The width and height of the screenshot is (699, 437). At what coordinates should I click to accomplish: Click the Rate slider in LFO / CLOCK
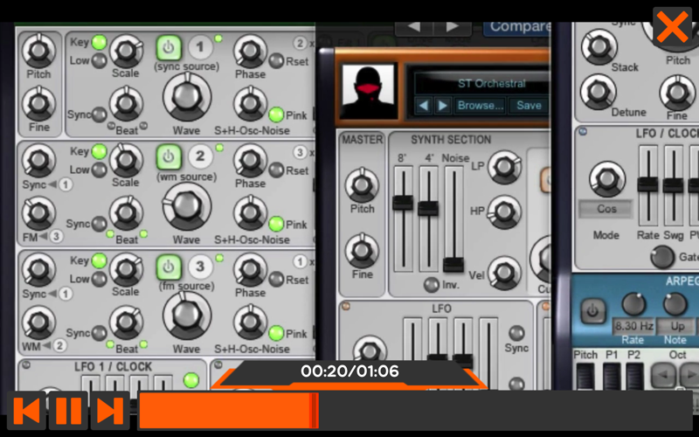[x=647, y=185]
